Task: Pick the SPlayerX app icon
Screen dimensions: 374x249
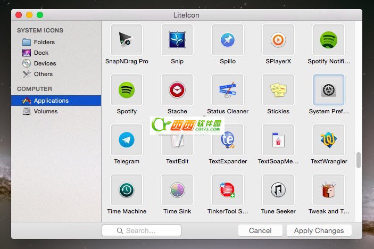Action: tap(278, 40)
